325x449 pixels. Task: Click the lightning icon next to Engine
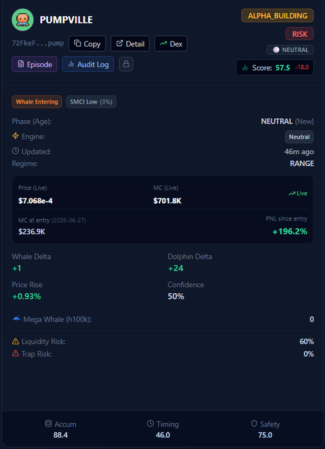point(15,136)
